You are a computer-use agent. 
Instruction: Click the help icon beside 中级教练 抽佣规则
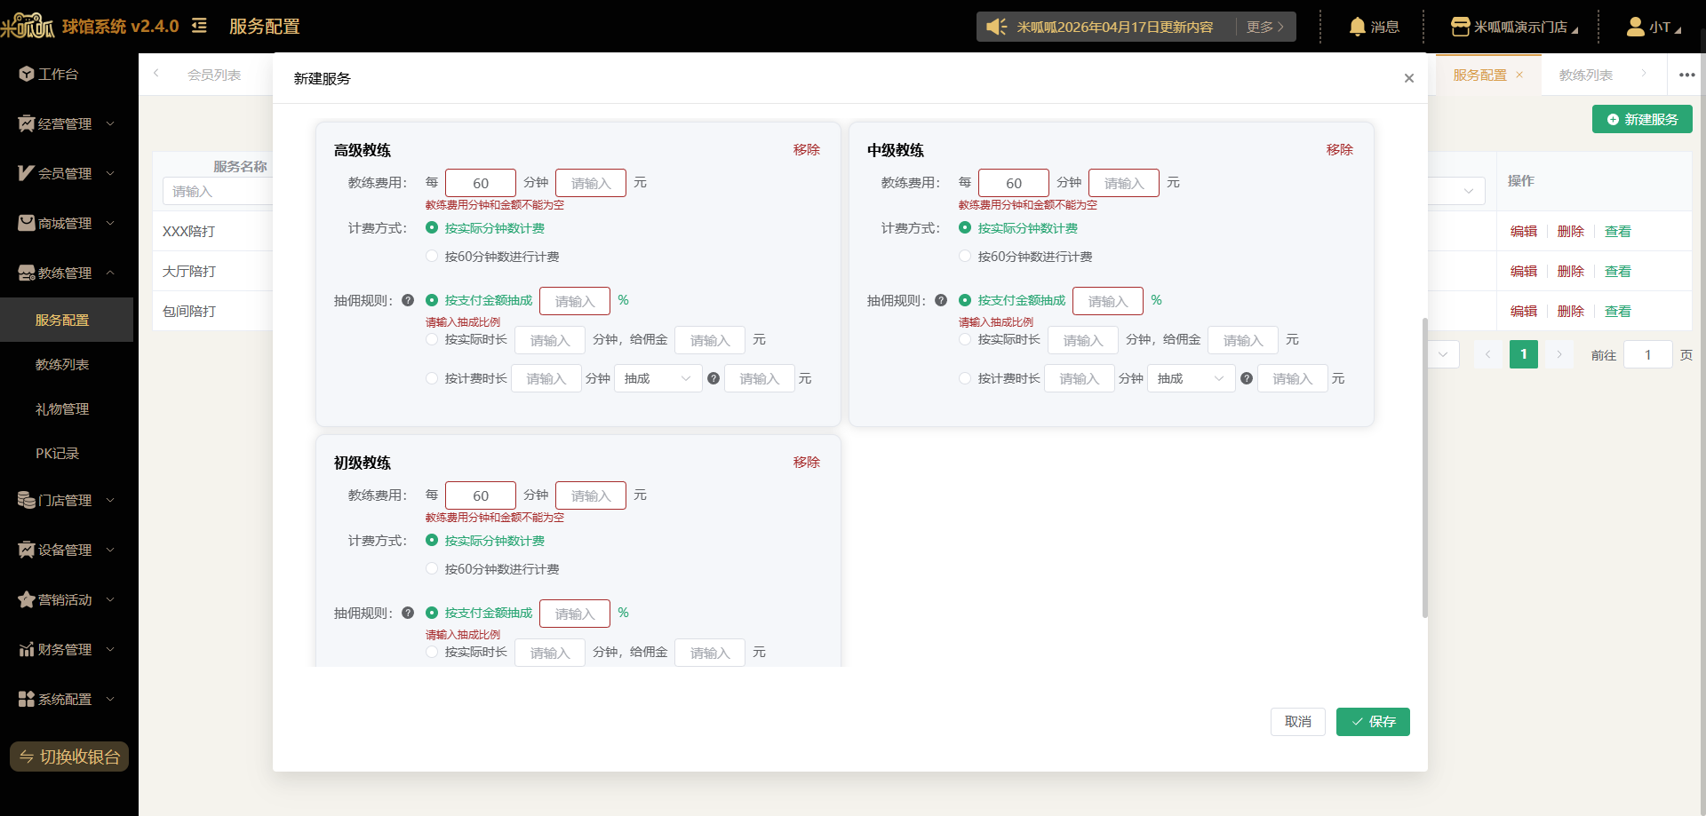[941, 300]
